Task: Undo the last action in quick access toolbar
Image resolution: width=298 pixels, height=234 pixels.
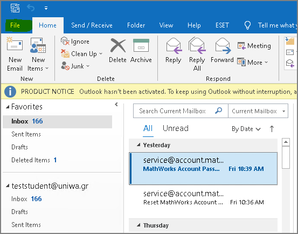Action: pos(31,8)
